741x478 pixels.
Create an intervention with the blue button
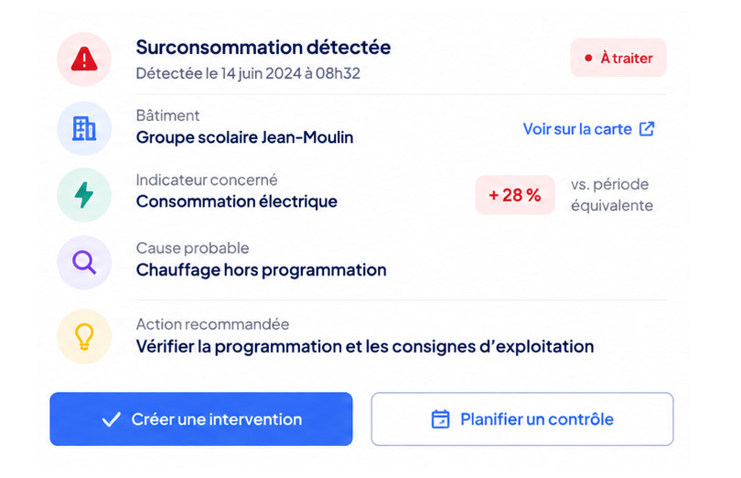click(201, 418)
